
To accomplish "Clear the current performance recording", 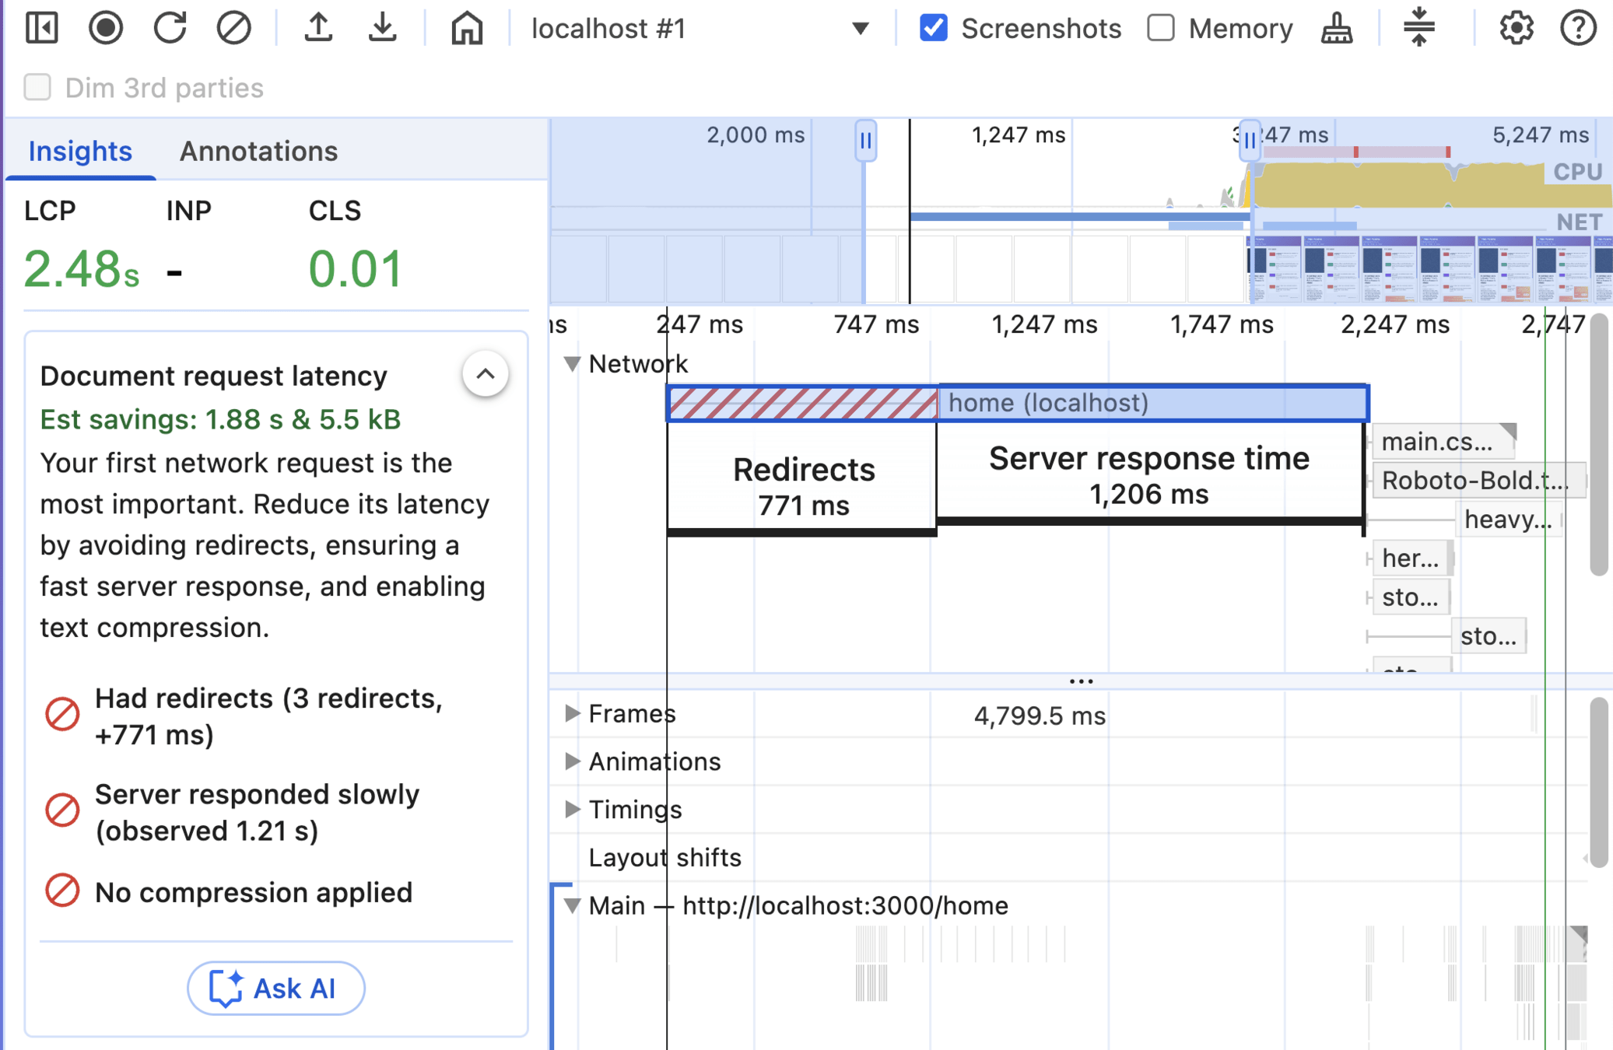I will [233, 28].
